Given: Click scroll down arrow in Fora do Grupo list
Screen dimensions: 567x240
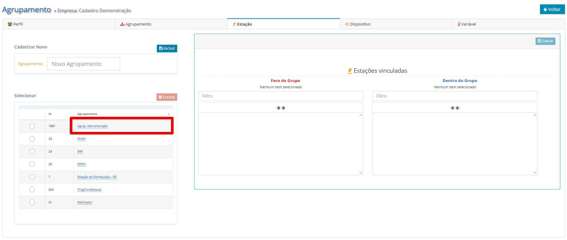Looking at the screenshot, I should click(361, 173).
